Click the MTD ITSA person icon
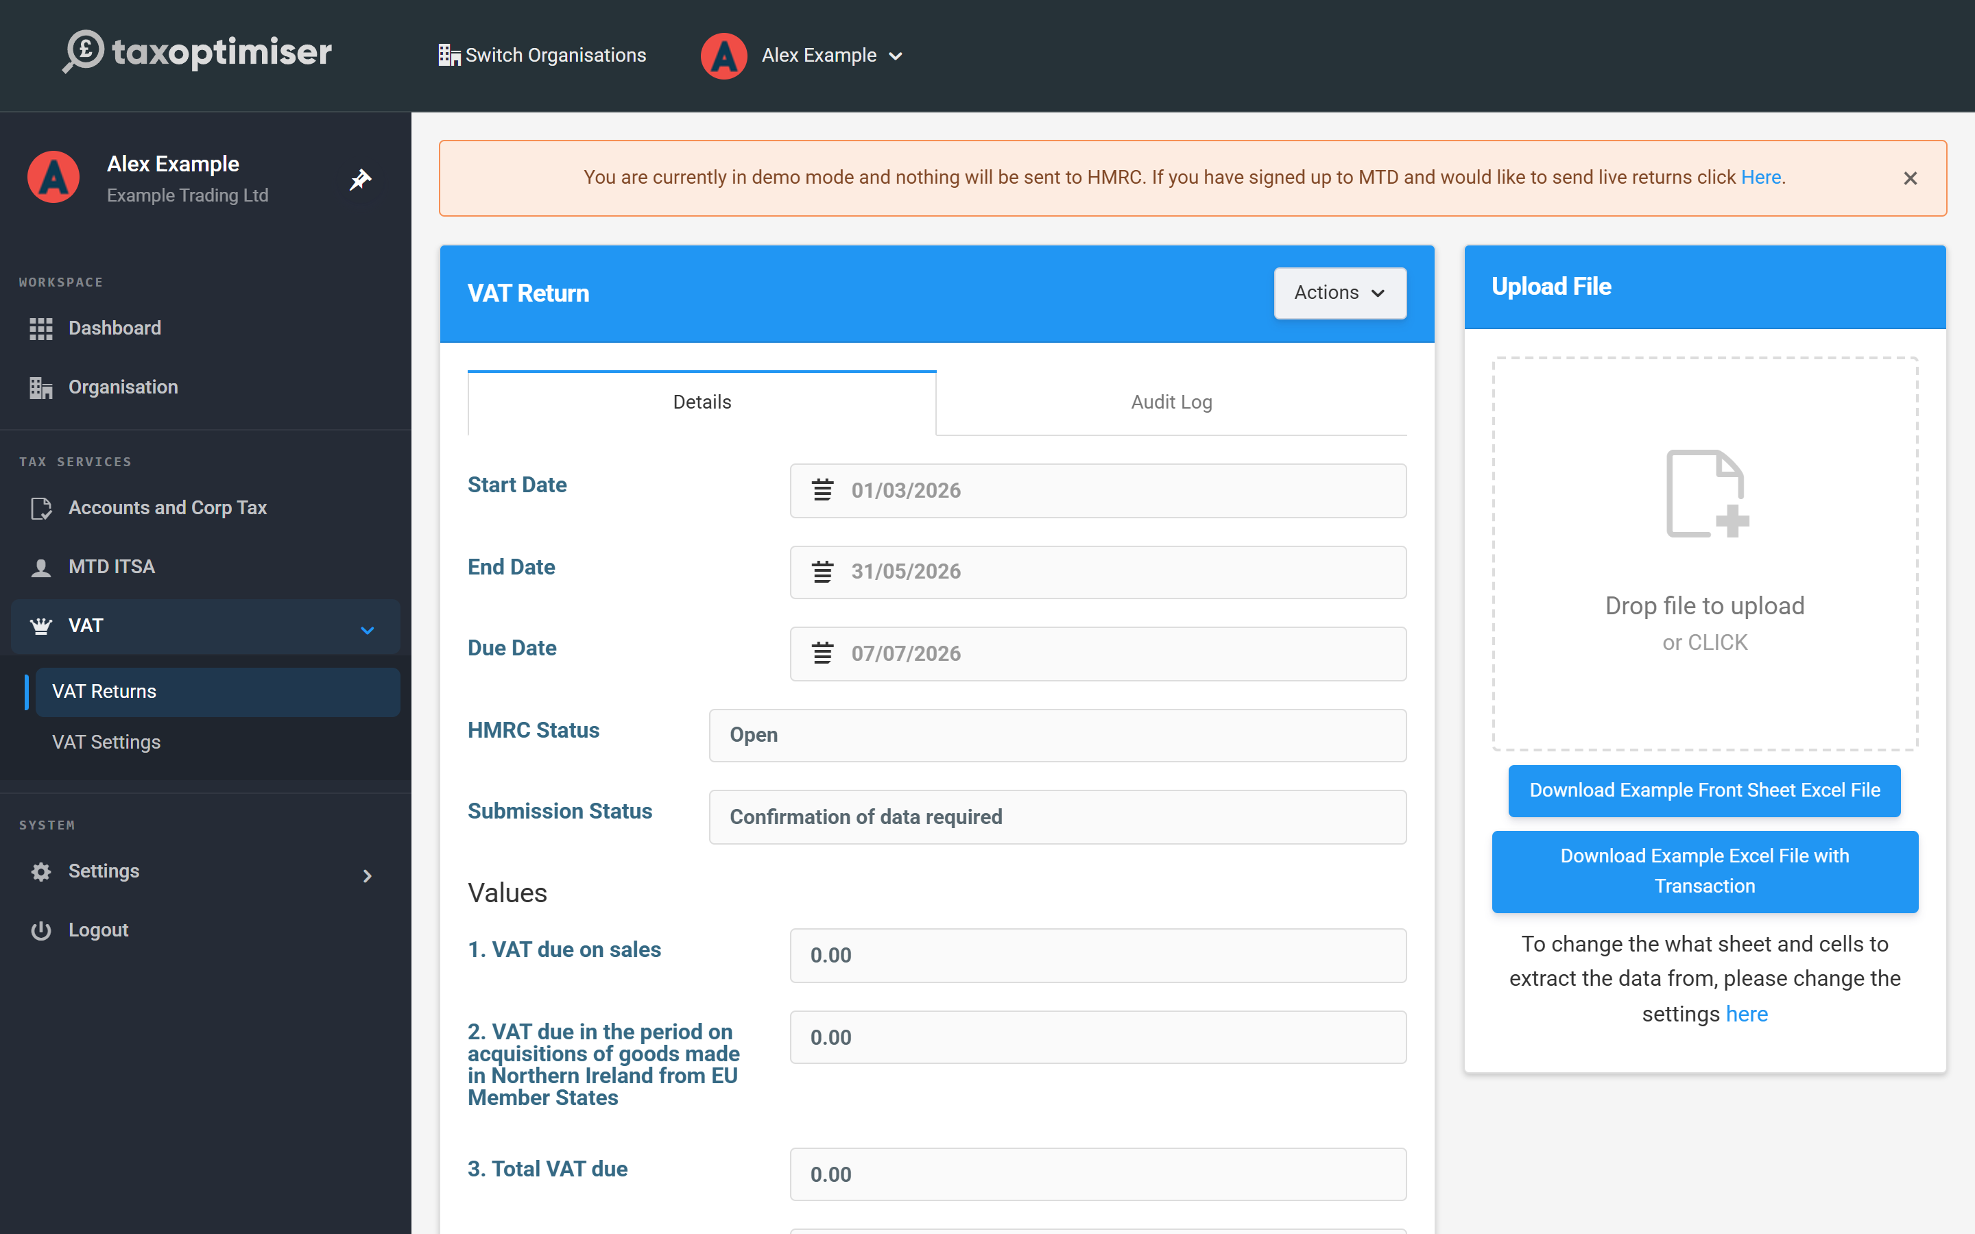This screenshot has height=1234, width=1975. pyautogui.click(x=41, y=567)
